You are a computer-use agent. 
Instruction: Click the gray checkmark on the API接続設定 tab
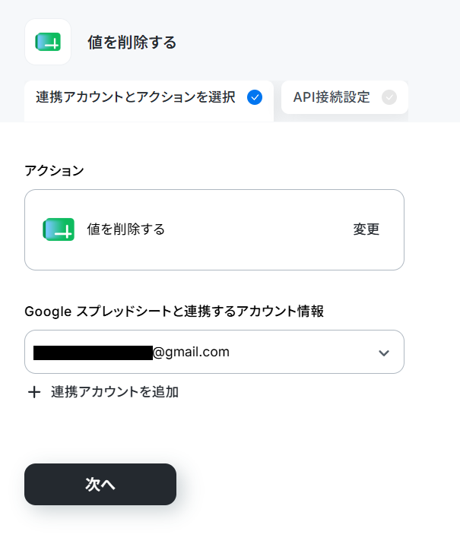click(389, 97)
